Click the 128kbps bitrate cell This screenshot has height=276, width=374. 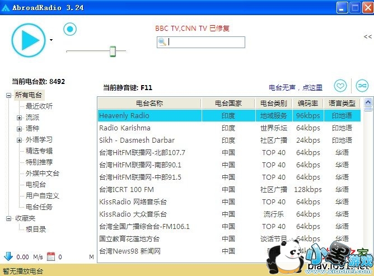308,190
